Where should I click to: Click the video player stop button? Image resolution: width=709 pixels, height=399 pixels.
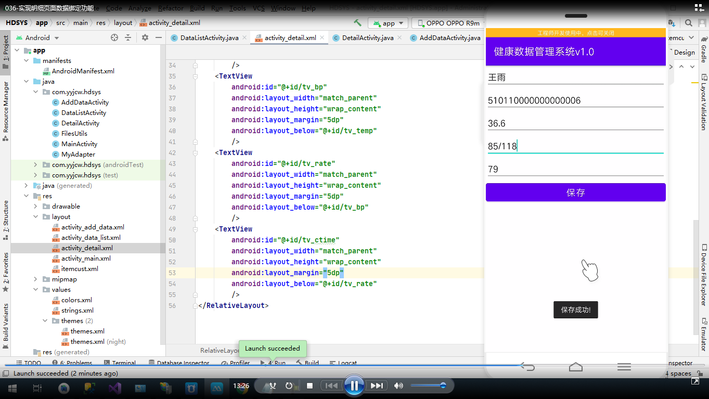pyautogui.click(x=310, y=386)
